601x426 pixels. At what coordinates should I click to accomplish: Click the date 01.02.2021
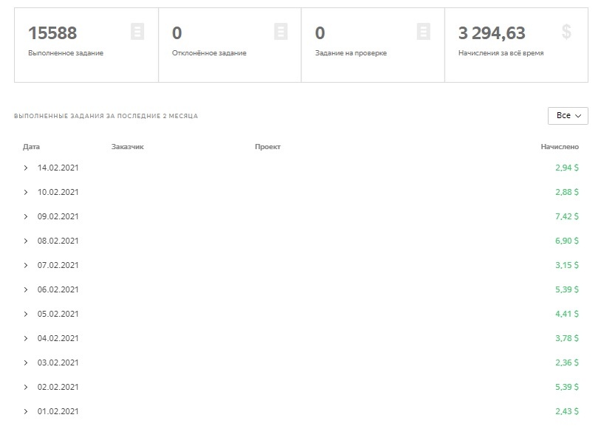58,411
